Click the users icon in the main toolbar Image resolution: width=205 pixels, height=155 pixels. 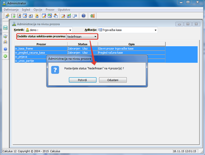click(7, 16)
